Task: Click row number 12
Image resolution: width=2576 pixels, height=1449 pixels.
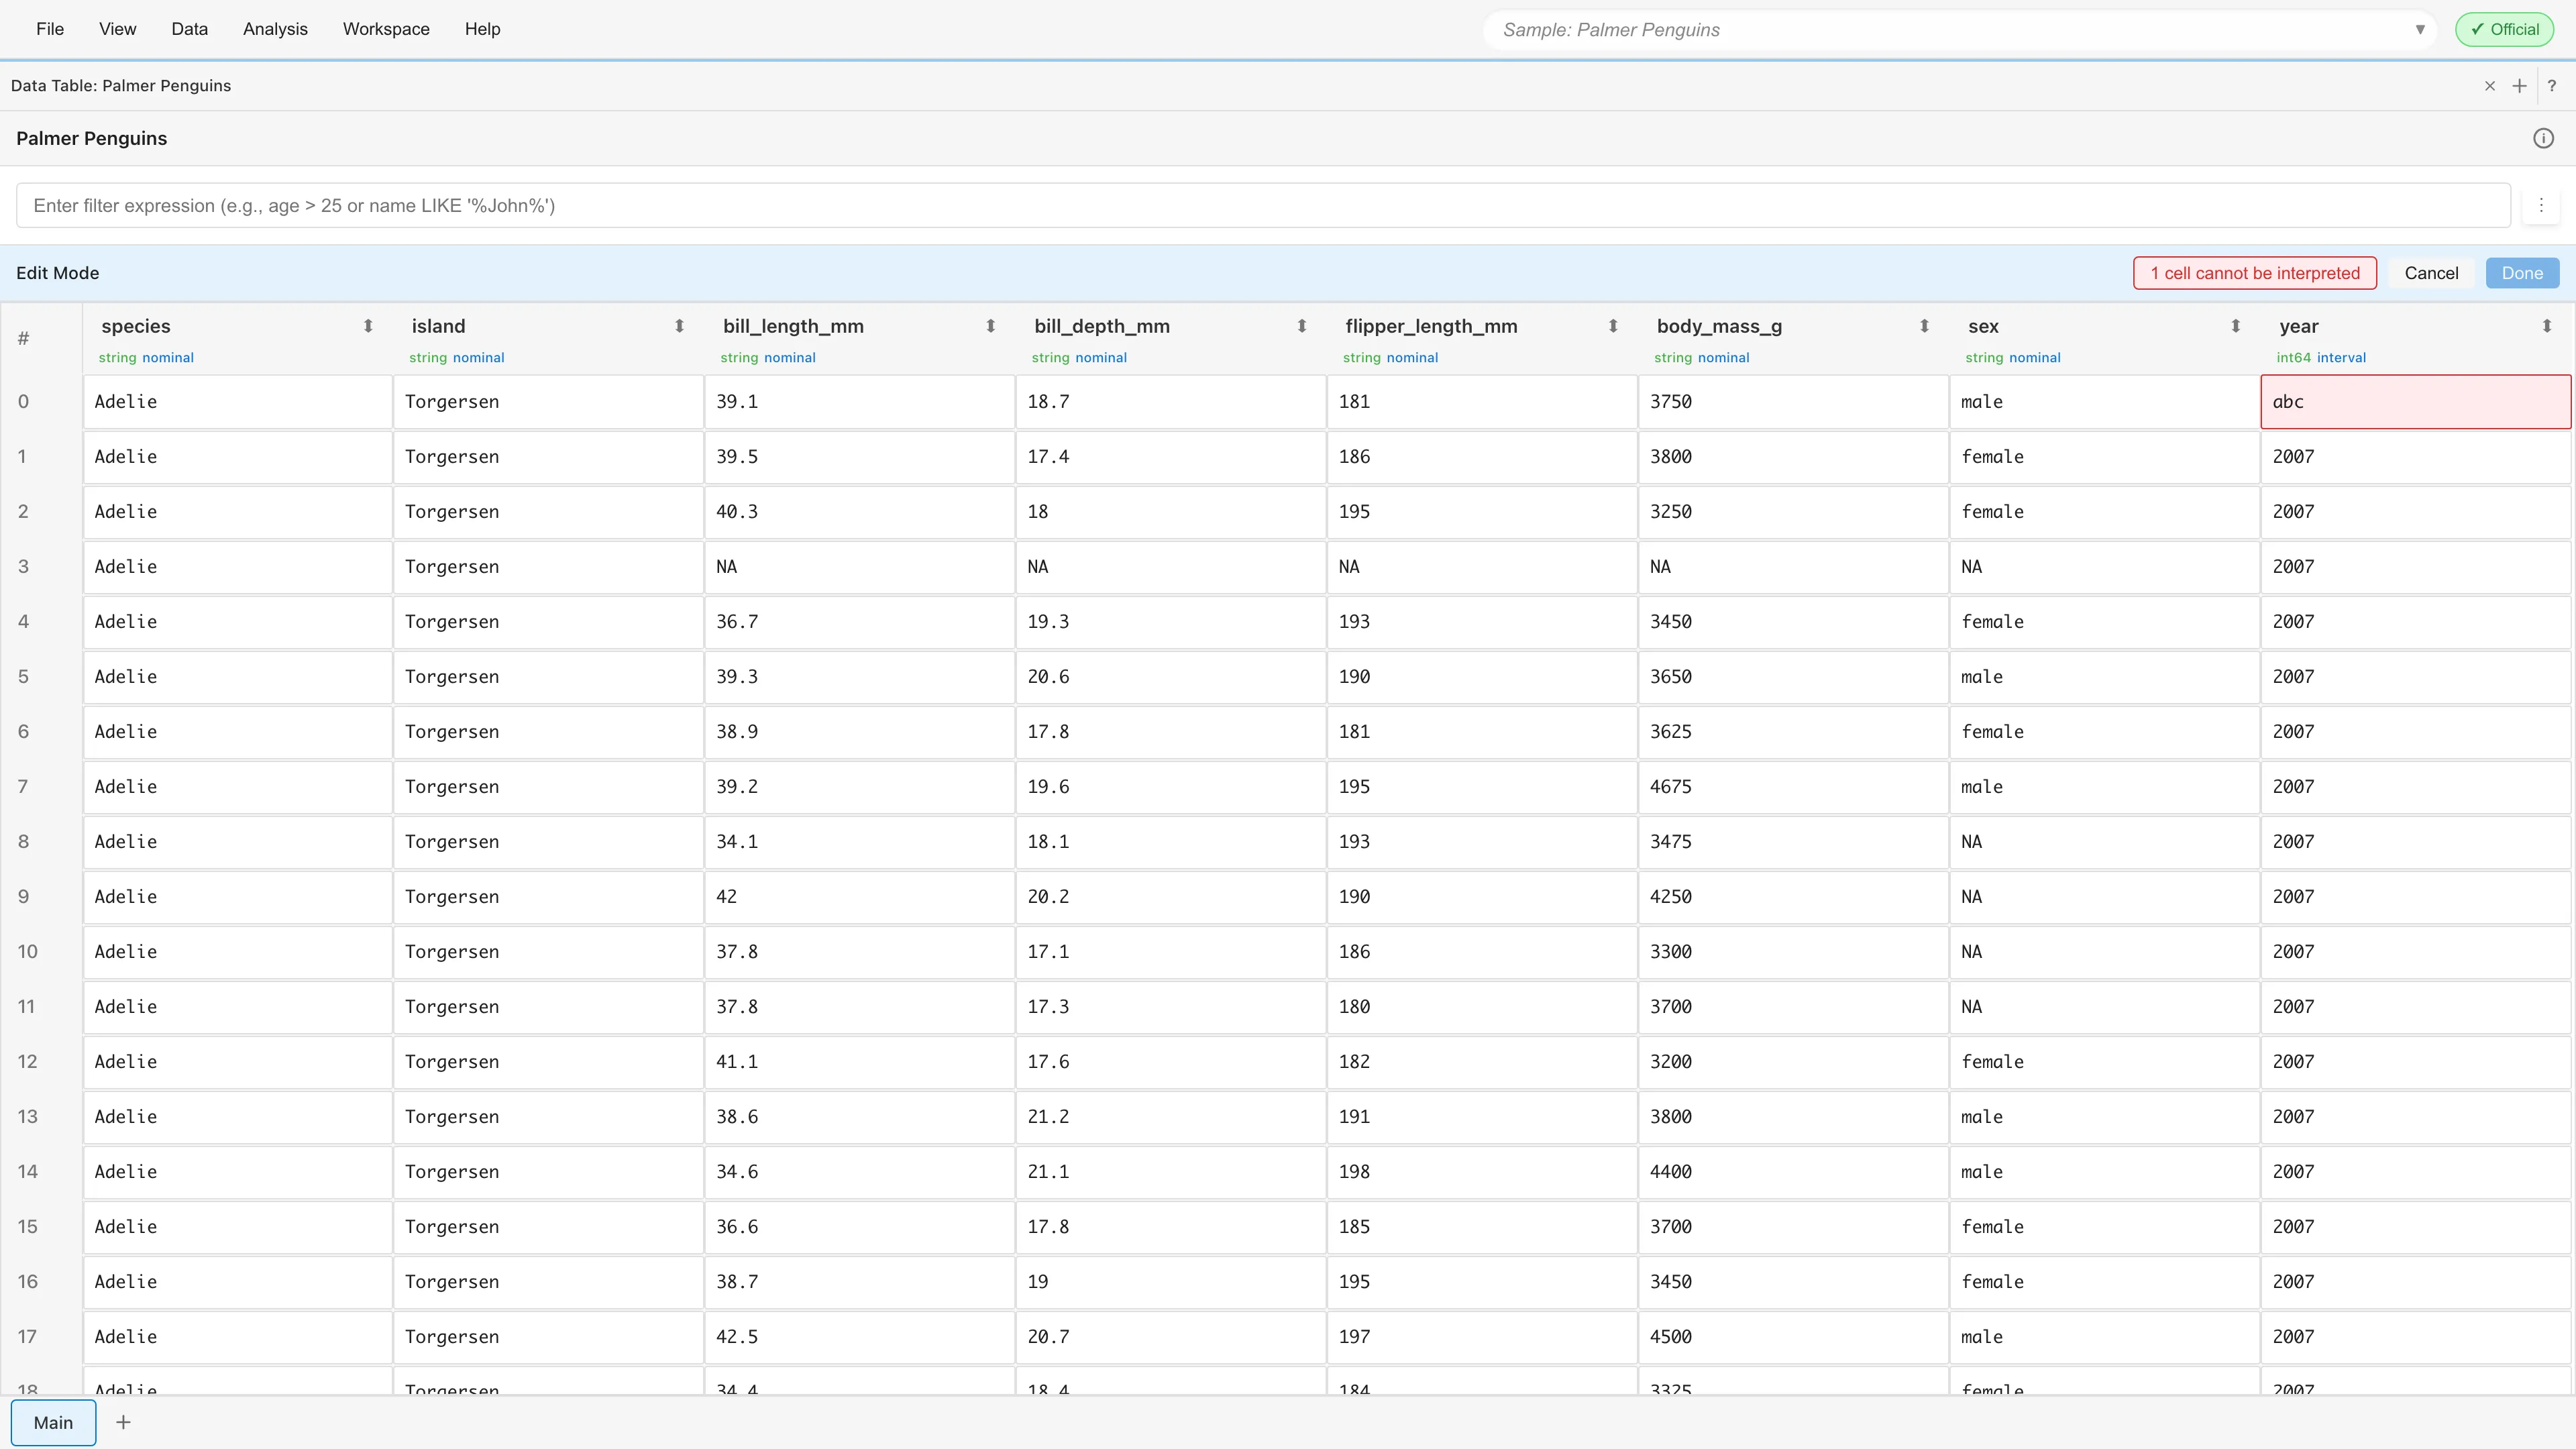Action: (x=27, y=1062)
